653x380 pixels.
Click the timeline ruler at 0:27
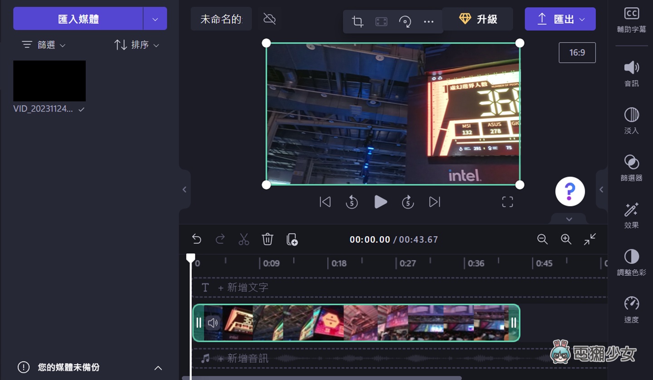(407, 263)
